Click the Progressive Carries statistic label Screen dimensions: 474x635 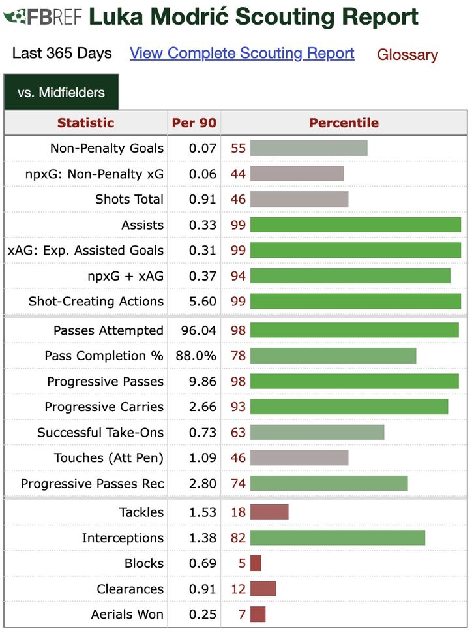pyautogui.click(x=104, y=407)
